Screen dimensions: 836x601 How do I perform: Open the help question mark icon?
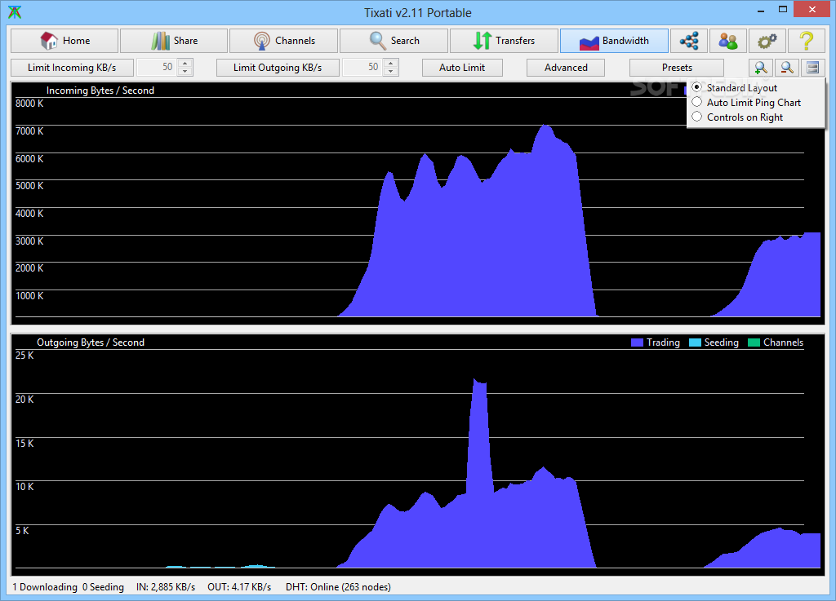click(806, 41)
